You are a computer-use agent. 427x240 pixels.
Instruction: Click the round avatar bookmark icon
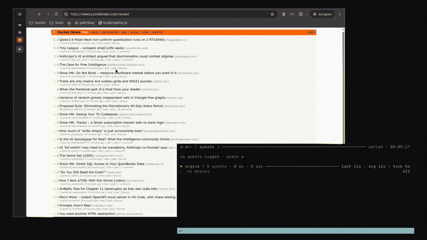pos(69,23)
